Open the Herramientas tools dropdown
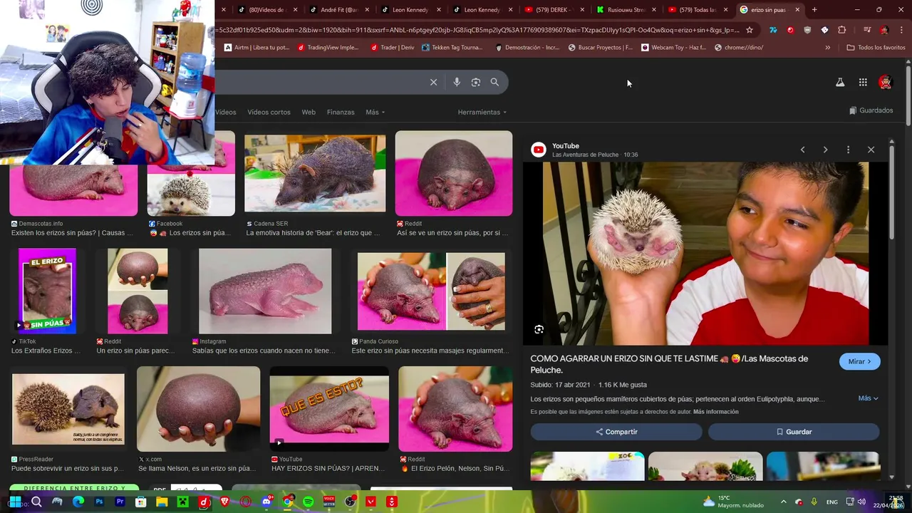The height and width of the screenshot is (513, 912). 482,112
